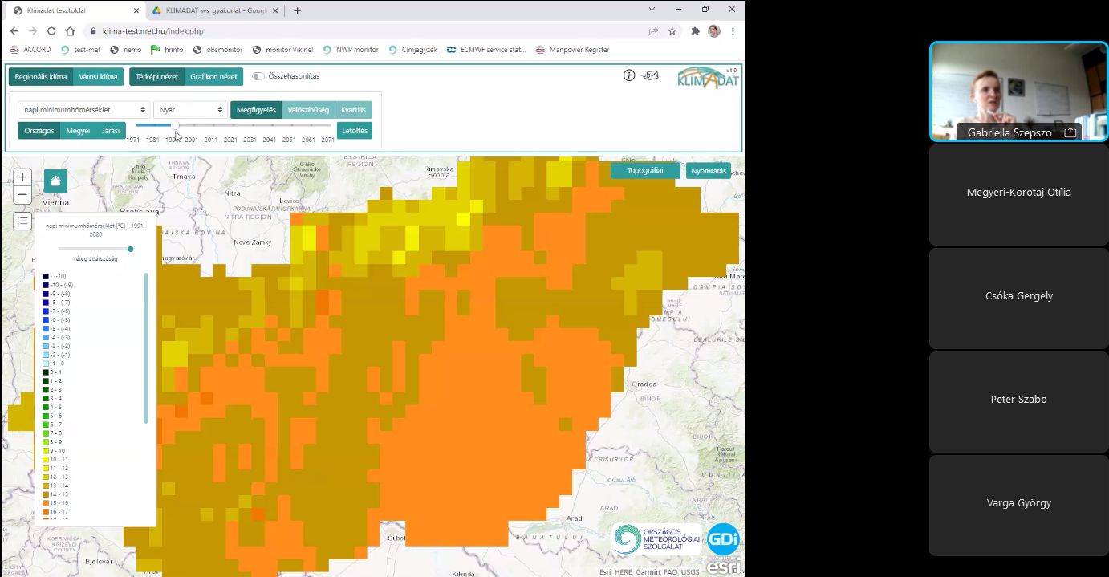Open the test-met bookmark
The image size is (1109, 577).
click(x=80, y=50)
